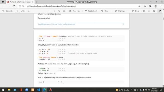This screenshot has width=164, height=92.
Task: Open Visual Studio Code from taskbar
Action: 38,90
